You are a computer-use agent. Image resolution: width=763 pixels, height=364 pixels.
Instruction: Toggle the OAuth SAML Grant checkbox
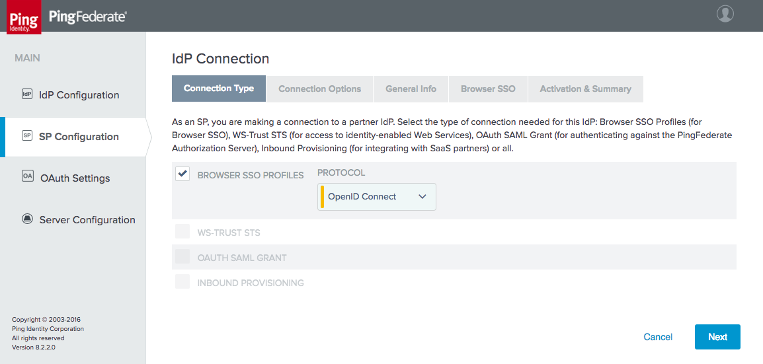click(x=182, y=256)
